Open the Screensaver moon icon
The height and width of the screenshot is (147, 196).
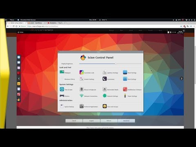coord(105,79)
